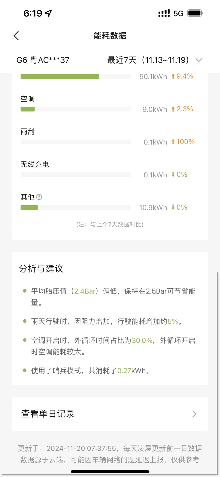Screen dimensions: 220x477
Task: Select vehicle G6 粤AC***37
Action: coord(43,60)
